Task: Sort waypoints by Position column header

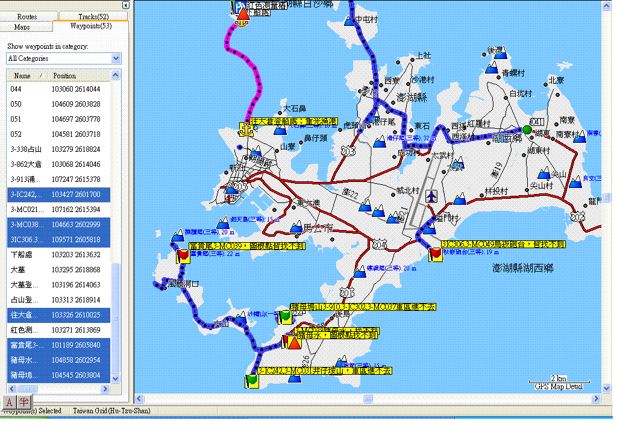Action: point(79,75)
